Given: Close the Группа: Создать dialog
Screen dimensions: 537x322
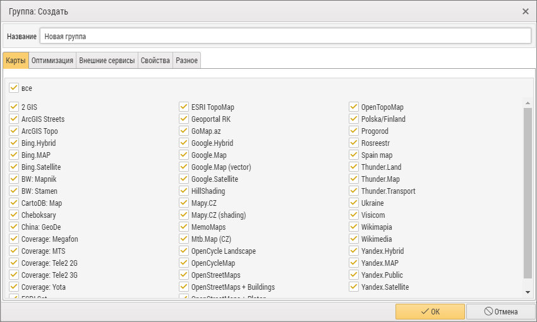Looking at the screenshot, I should [526, 11].
